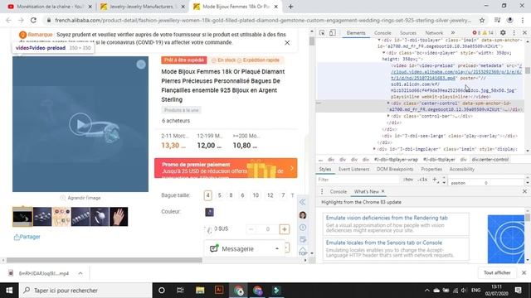Image resolution: width=531 pixels, height=298 pixels.
Task: Select ring size 4
Action: tap(208, 195)
